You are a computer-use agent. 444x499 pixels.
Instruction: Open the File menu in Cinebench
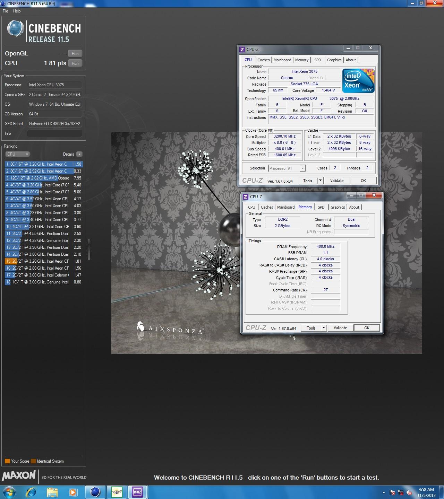click(x=6, y=11)
